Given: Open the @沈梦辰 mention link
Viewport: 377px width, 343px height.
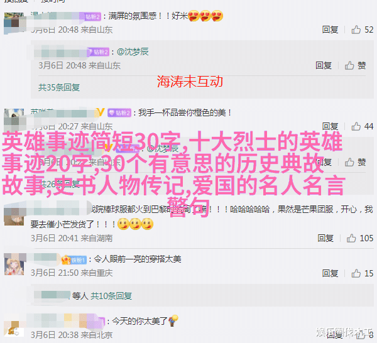Looking at the screenshot, I should 133,52.
